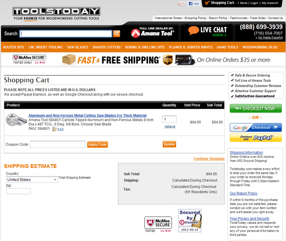The image size is (286, 241).
Task: Click the McAfee Secure badge below header
Action: pos(29,59)
